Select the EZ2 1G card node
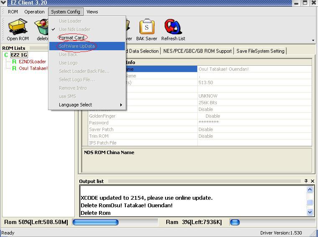 (19, 55)
